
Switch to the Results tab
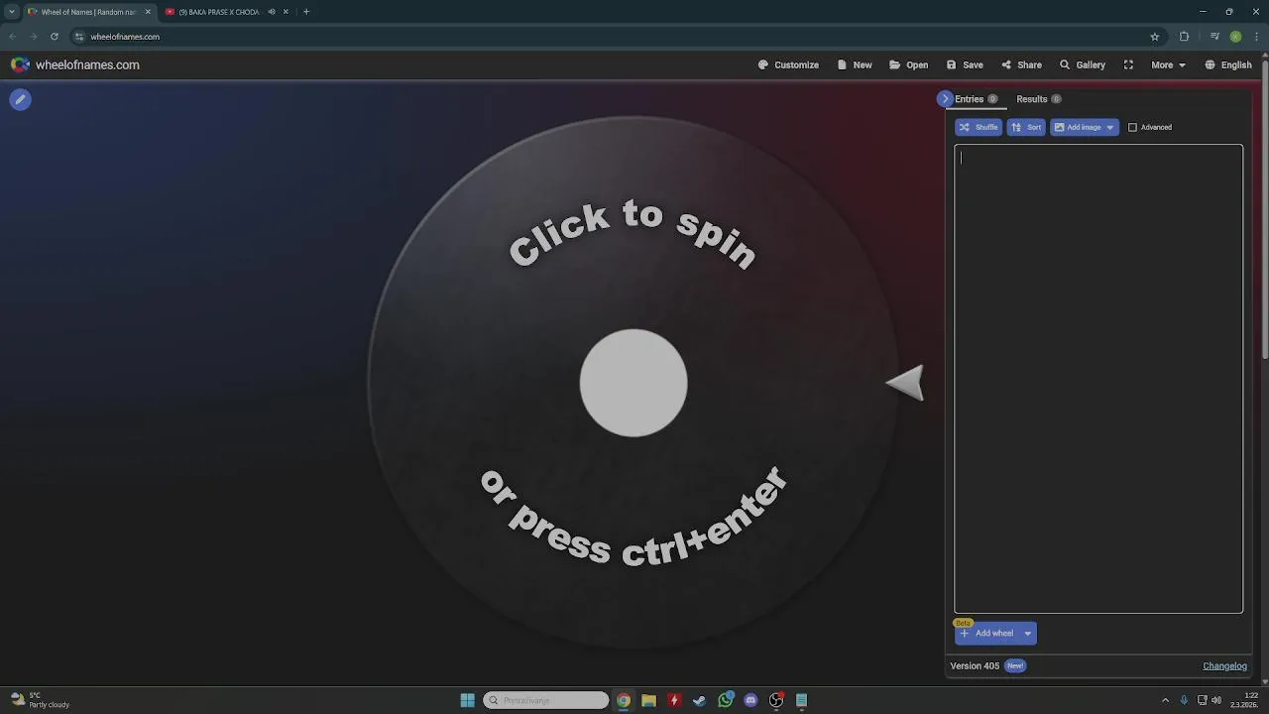coord(1038,99)
